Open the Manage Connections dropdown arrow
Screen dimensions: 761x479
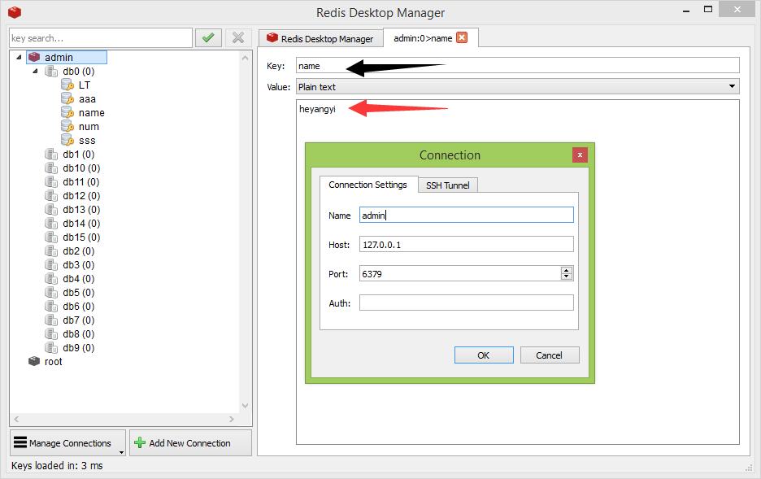tap(121, 452)
